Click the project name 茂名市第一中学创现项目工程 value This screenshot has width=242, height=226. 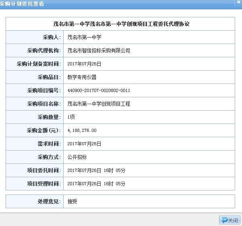tap(99, 104)
